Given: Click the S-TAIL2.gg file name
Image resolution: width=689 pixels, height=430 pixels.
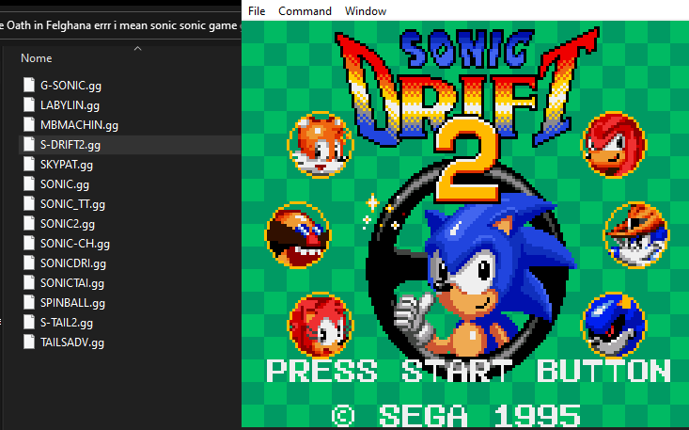Looking at the screenshot, I should pos(67,323).
